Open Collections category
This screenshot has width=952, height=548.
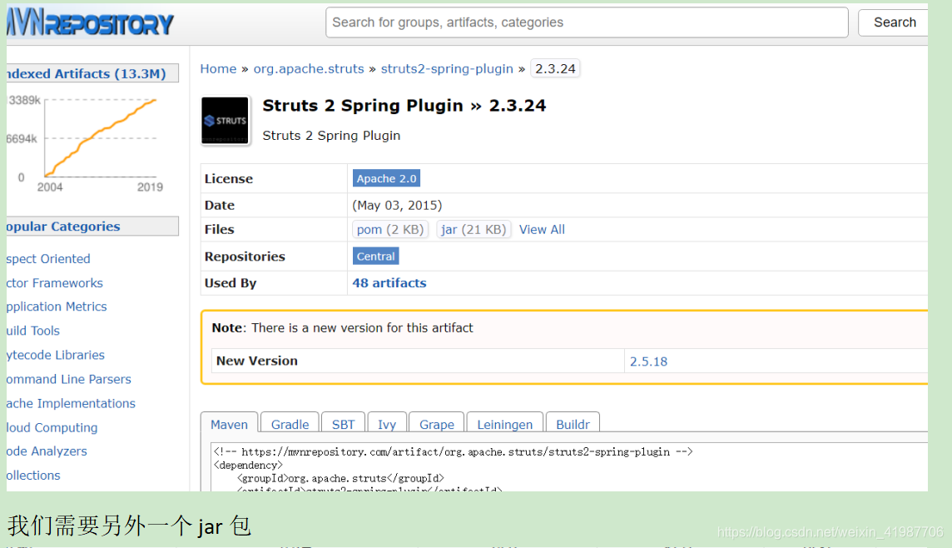(33, 476)
